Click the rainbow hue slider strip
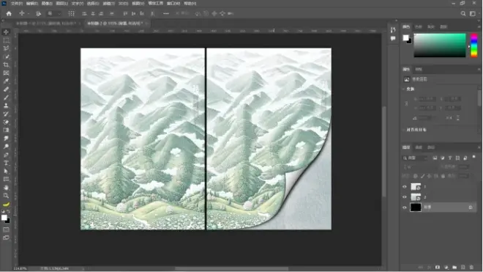The height and width of the screenshot is (272, 483). (474, 45)
